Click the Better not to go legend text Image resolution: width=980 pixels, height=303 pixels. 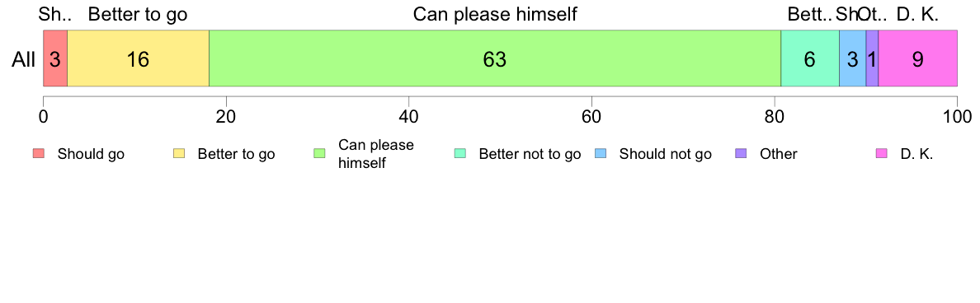click(530, 154)
